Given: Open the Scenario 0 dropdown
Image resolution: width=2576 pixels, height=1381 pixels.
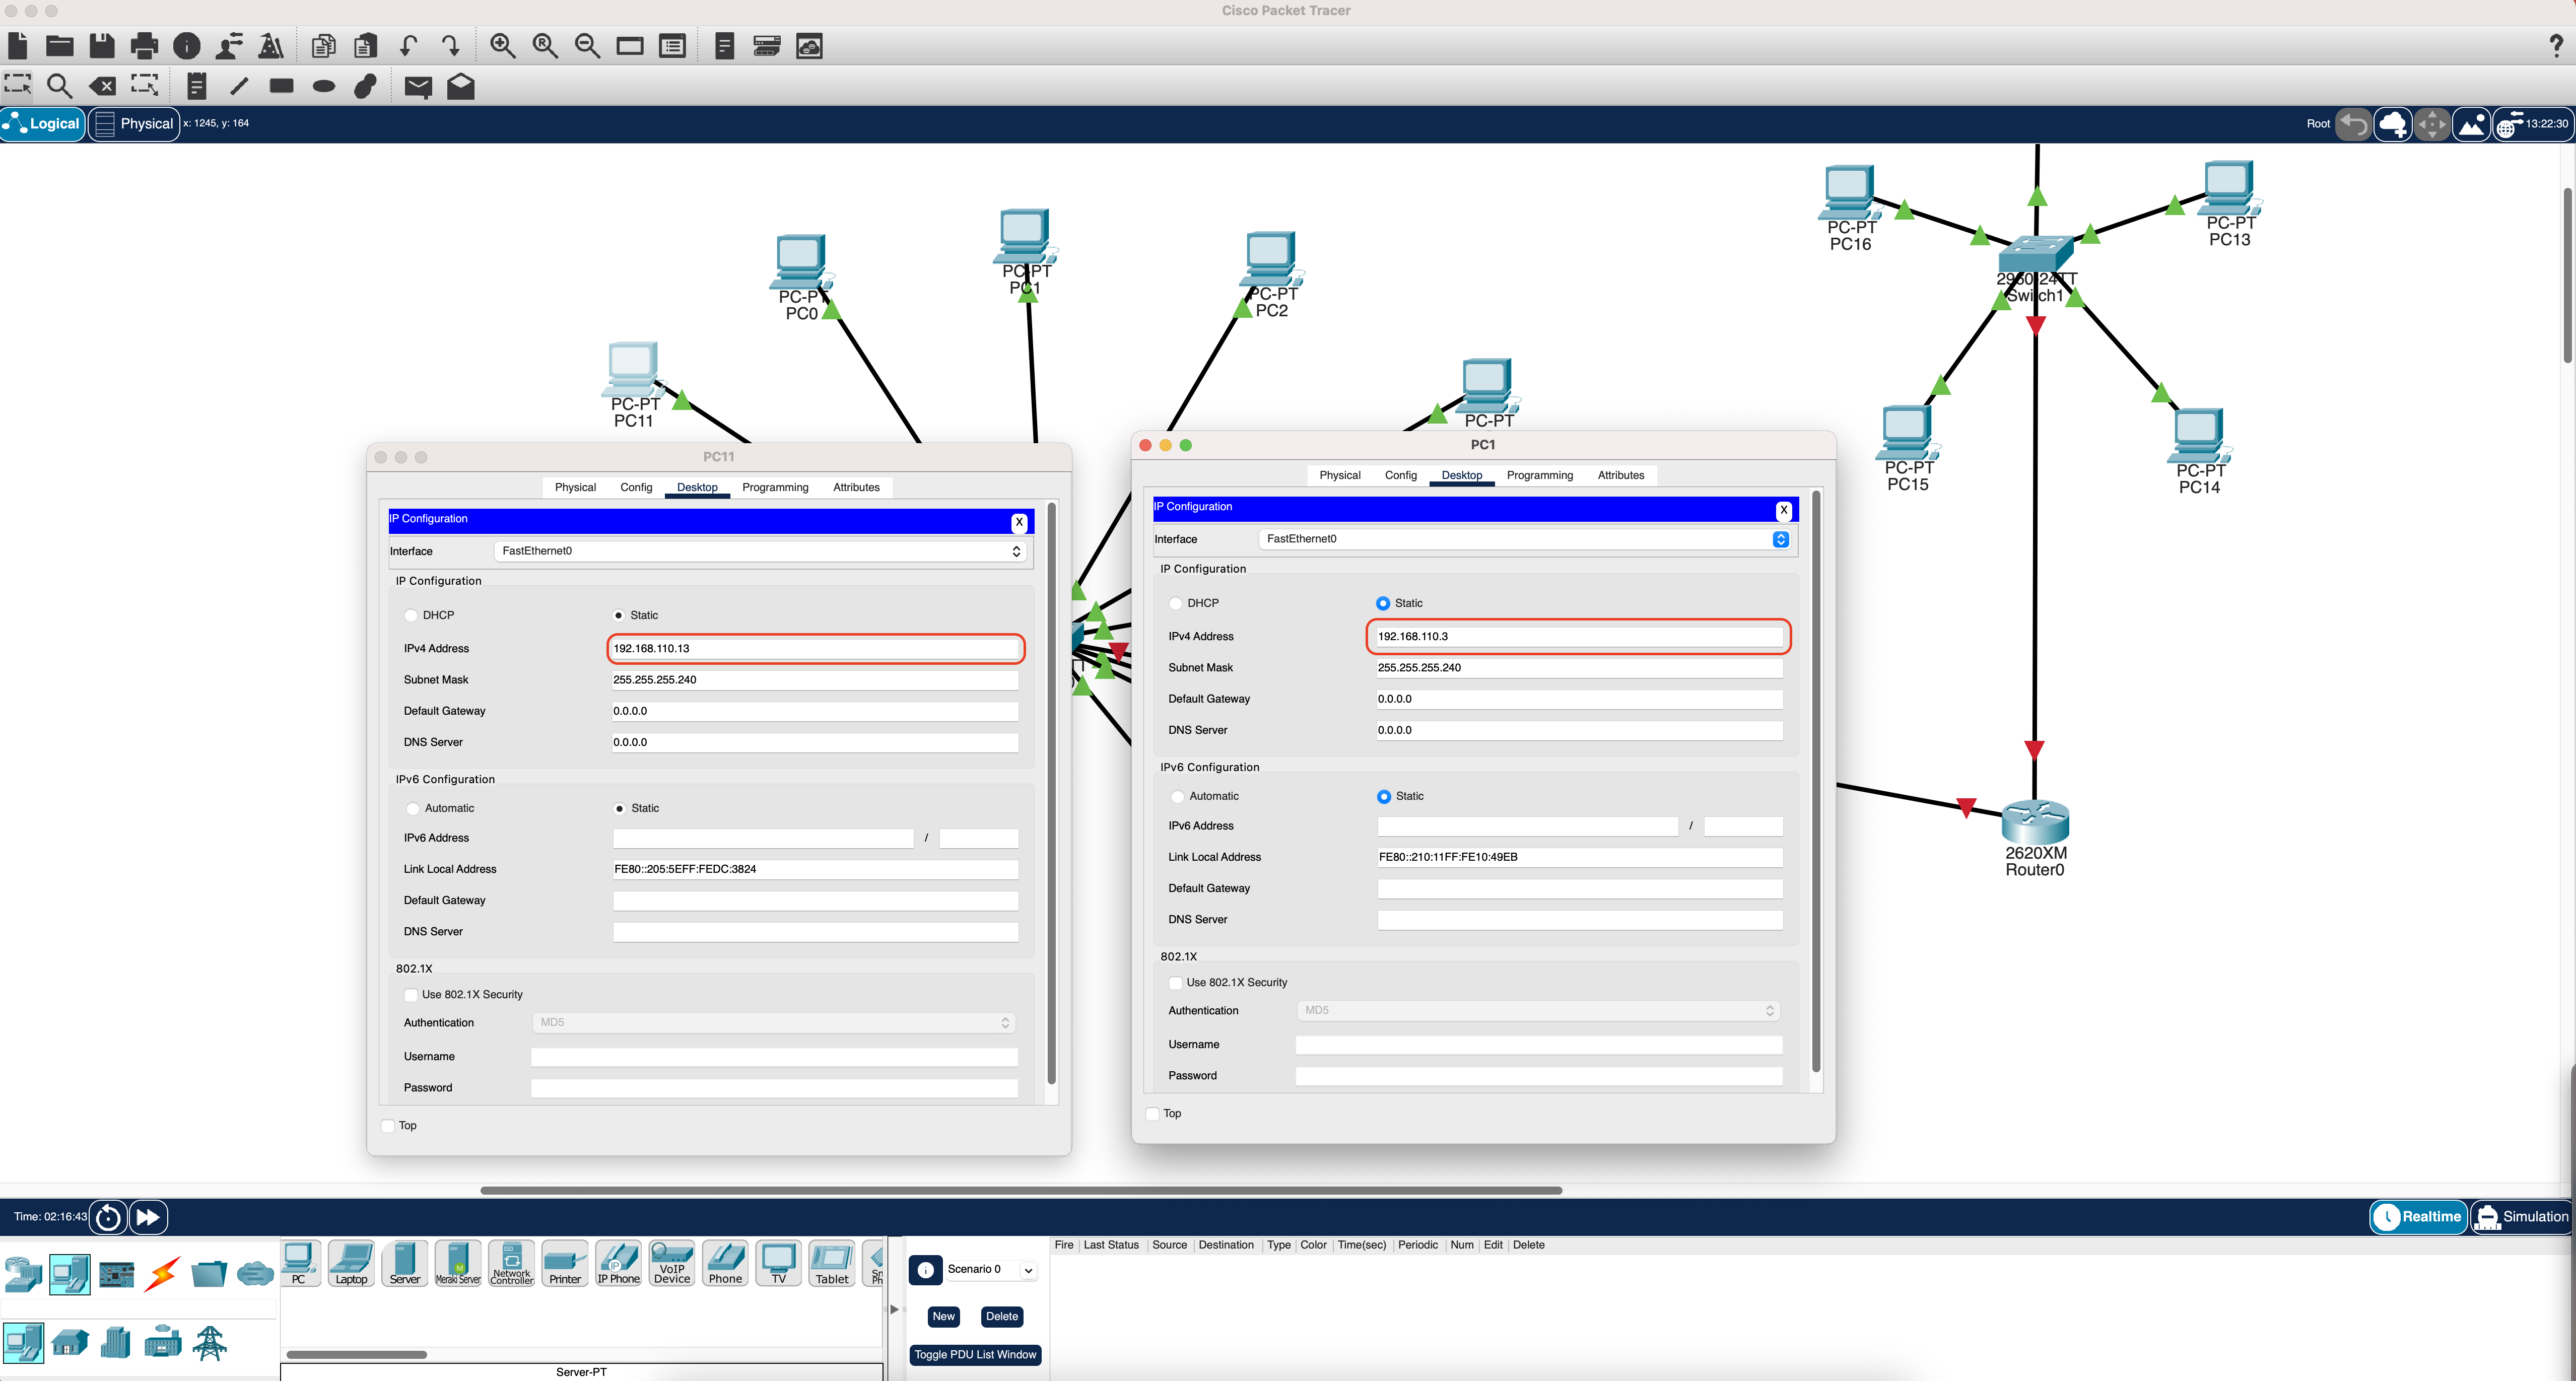Looking at the screenshot, I should (990, 1269).
